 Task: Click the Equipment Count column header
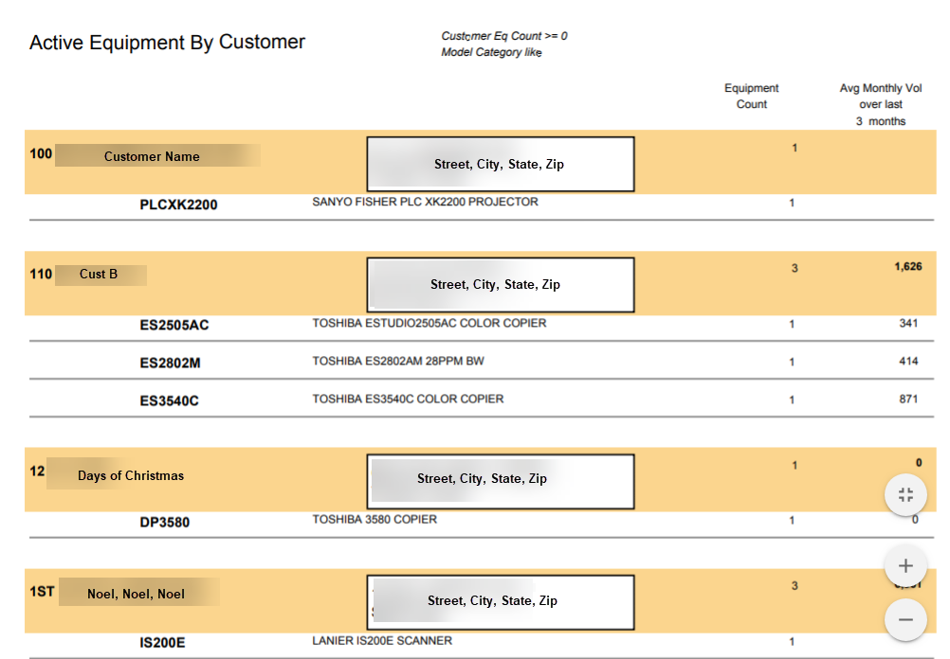751,96
